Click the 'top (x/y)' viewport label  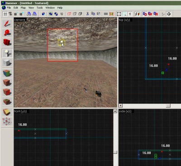coord(124,20)
